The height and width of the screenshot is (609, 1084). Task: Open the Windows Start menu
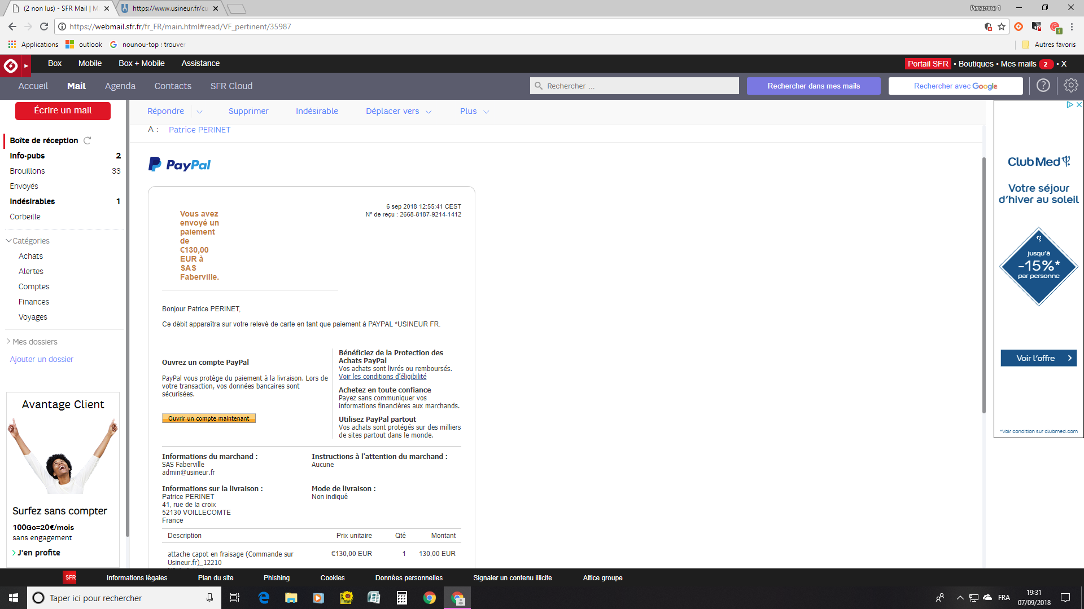(14, 598)
